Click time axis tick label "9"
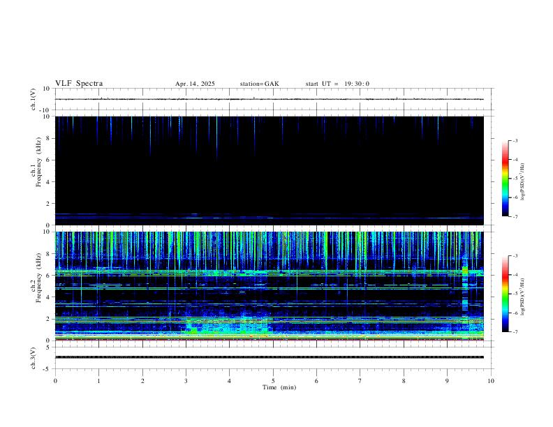 pos(447,381)
